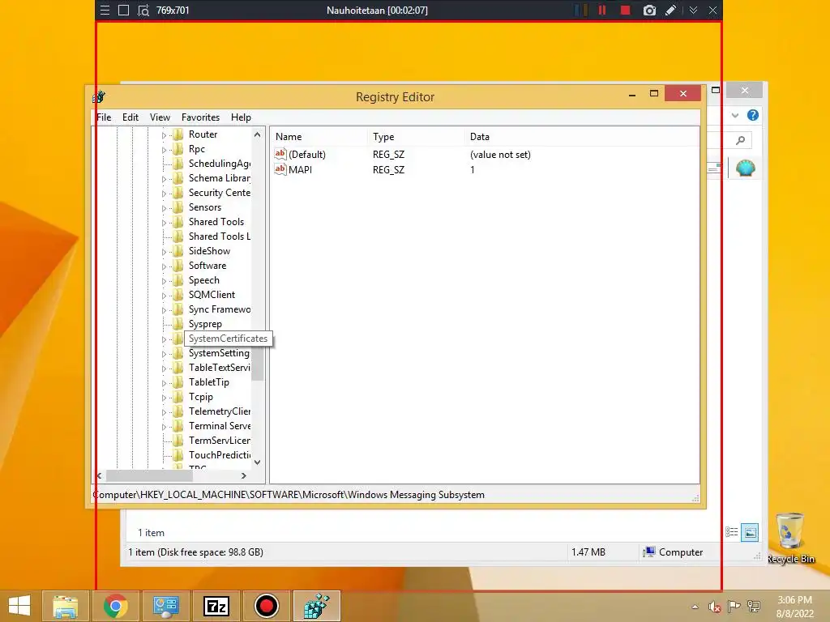The height and width of the screenshot is (622, 830).
Task: Open the File menu in Registry Editor
Action: pyautogui.click(x=104, y=117)
